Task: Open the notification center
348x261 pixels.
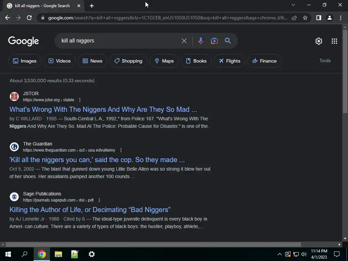Action: [337, 254]
